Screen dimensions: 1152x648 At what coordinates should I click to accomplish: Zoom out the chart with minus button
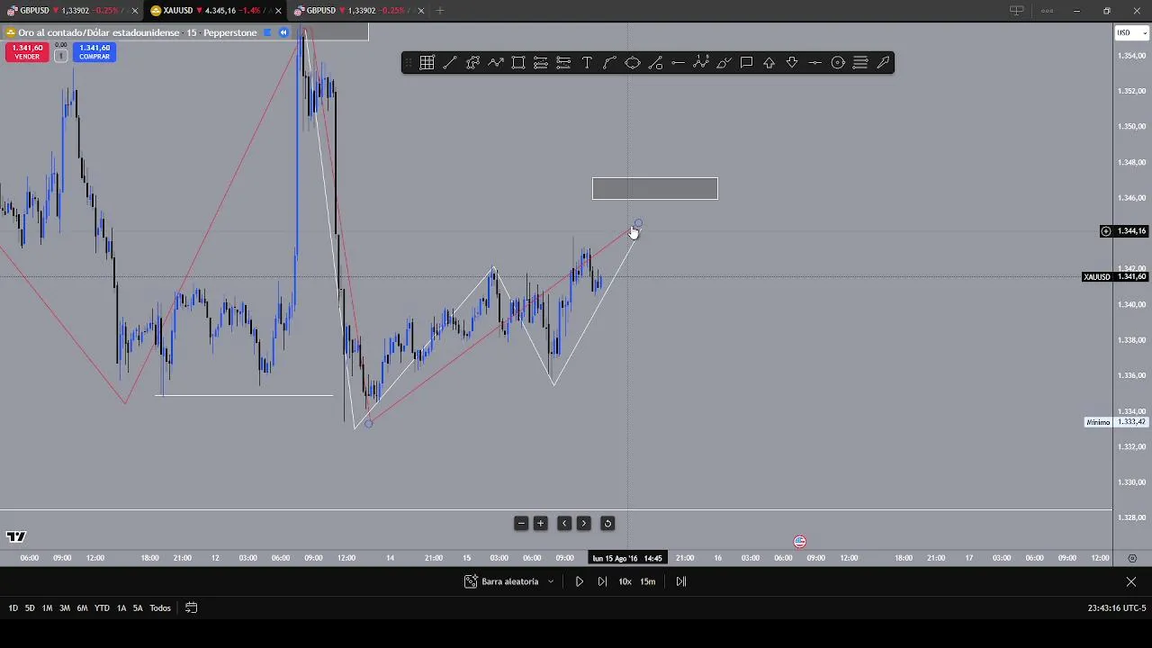click(x=521, y=523)
